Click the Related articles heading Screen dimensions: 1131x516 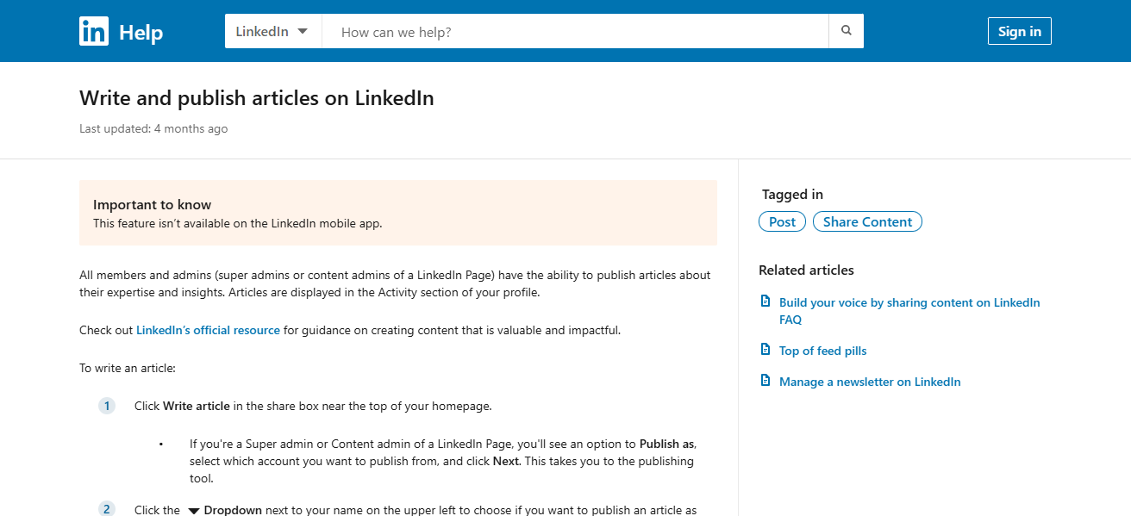tap(806, 270)
